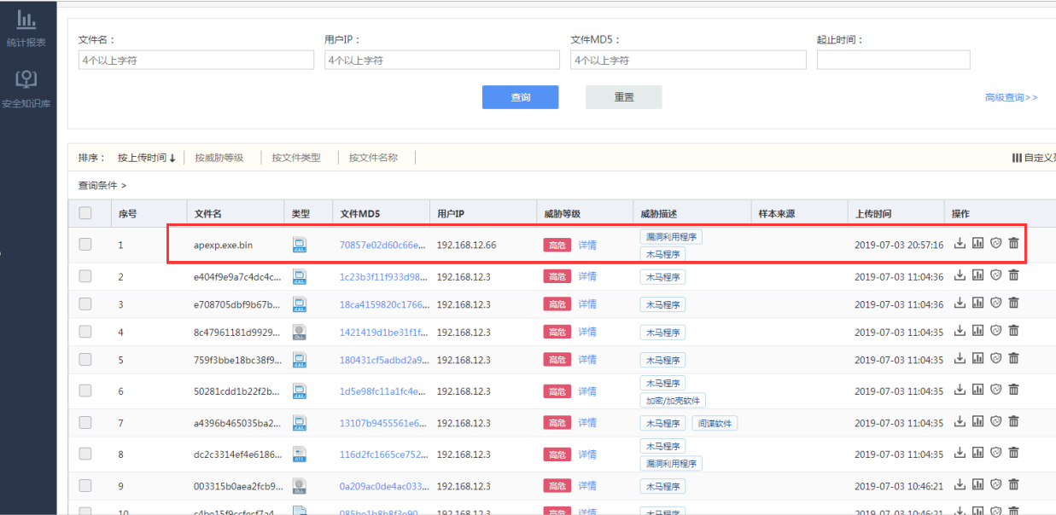Image resolution: width=1056 pixels, height=515 pixels.
Task: Select the checkbox for row 8
Action: click(85, 454)
